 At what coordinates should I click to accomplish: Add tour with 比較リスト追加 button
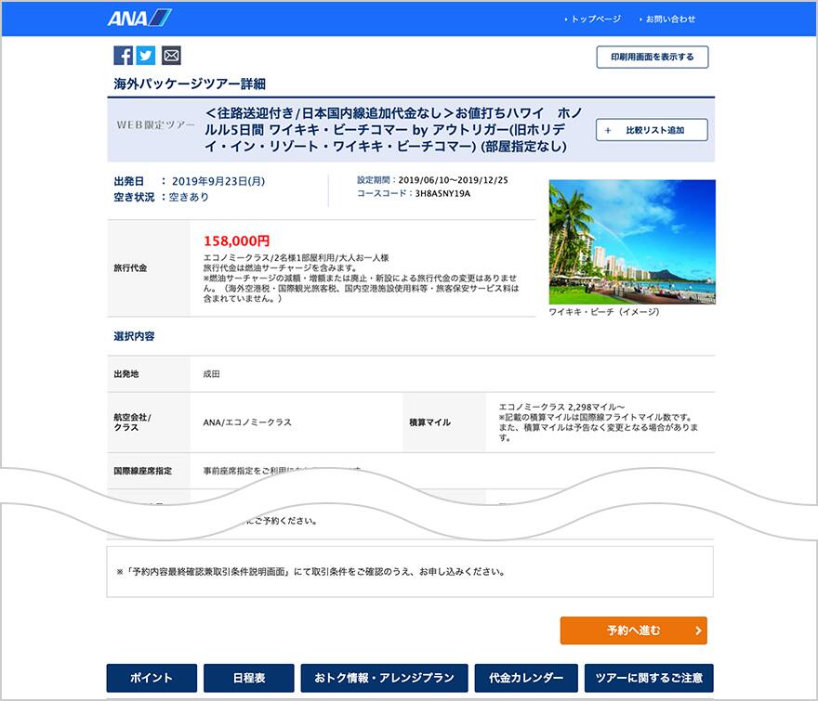[652, 130]
